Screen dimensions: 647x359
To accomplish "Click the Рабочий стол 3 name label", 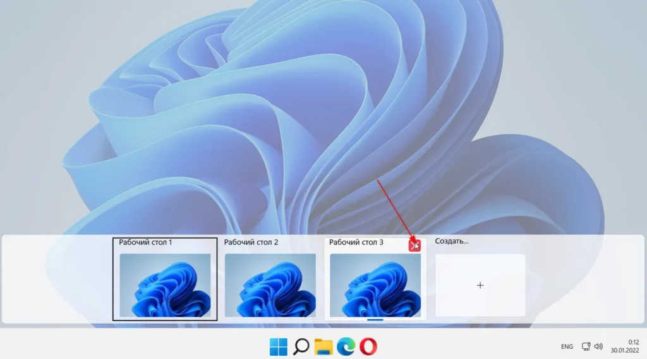I will (356, 242).
